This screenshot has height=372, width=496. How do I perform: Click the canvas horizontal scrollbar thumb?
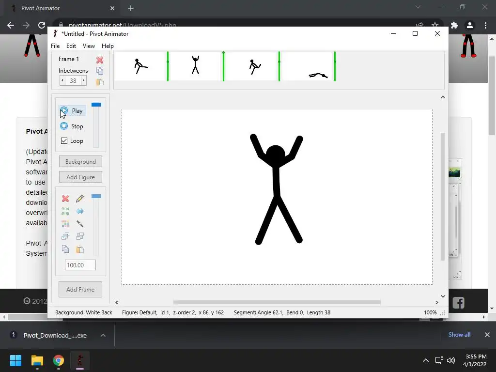(x=277, y=302)
